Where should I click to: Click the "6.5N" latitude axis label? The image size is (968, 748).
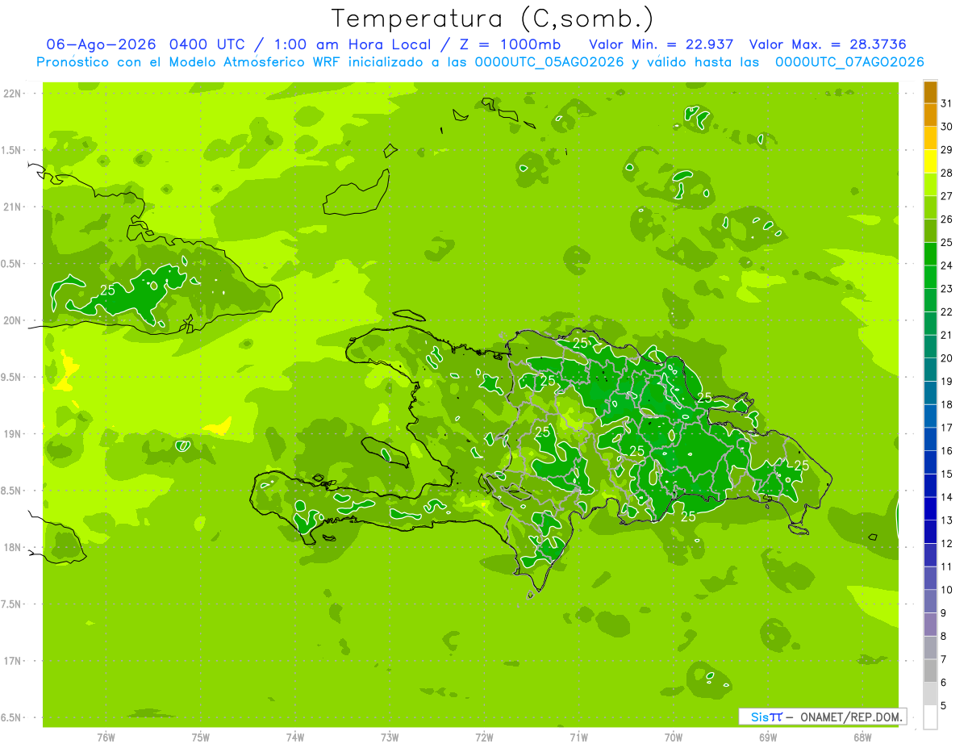pos(10,718)
